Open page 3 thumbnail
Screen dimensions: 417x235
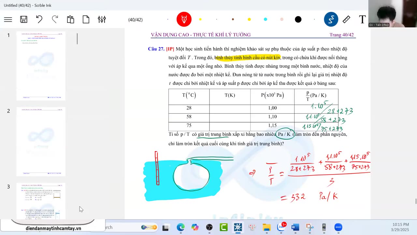[x=41, y=201]
